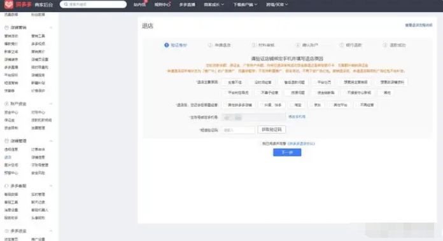Open 退店 in the sidebar
The height and width of the screenshot is (241, 443).
[x=8, y=157]
